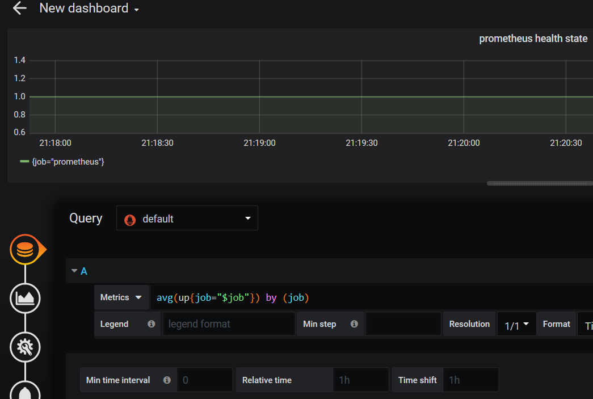Screen dimensions: 593x399
Task: Click the 1.0 y-axis label
Action: [x=20, y=96]
